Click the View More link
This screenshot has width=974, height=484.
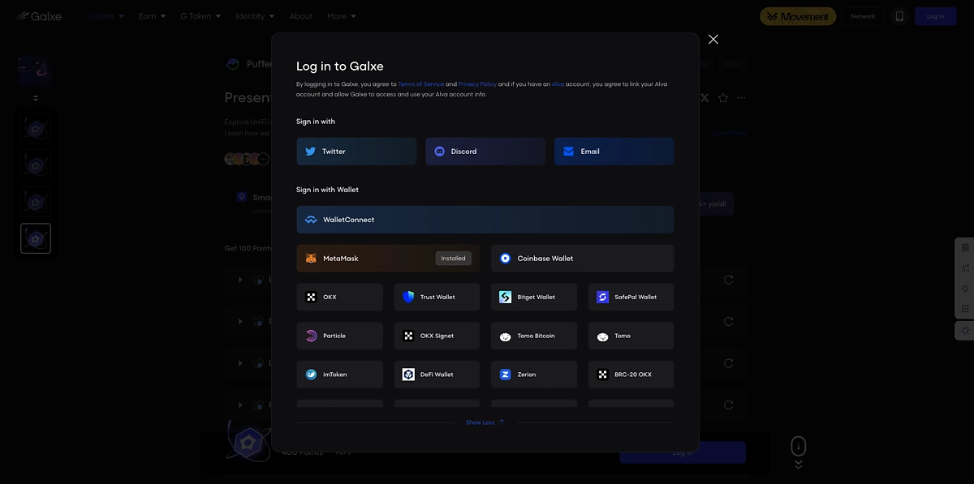[730, 132]
